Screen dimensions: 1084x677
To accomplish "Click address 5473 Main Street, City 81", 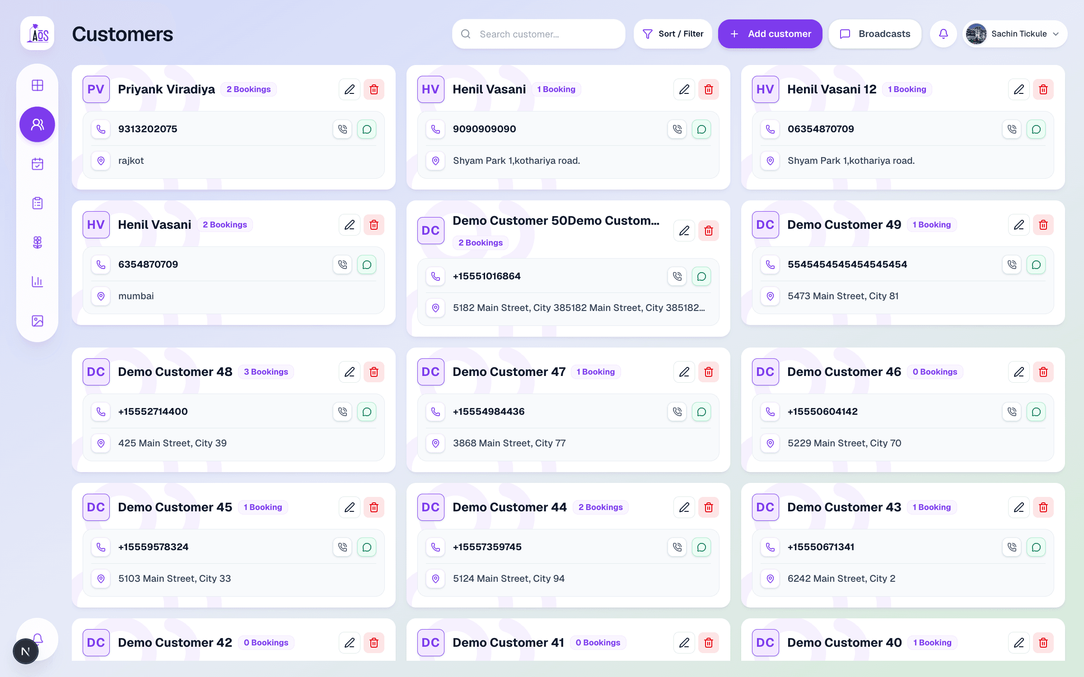I will coord(843,296).
